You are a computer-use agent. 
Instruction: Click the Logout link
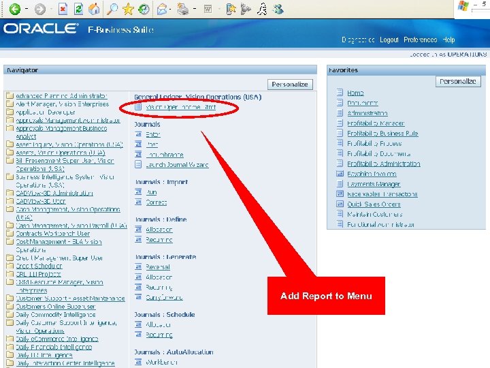[389, 40]
